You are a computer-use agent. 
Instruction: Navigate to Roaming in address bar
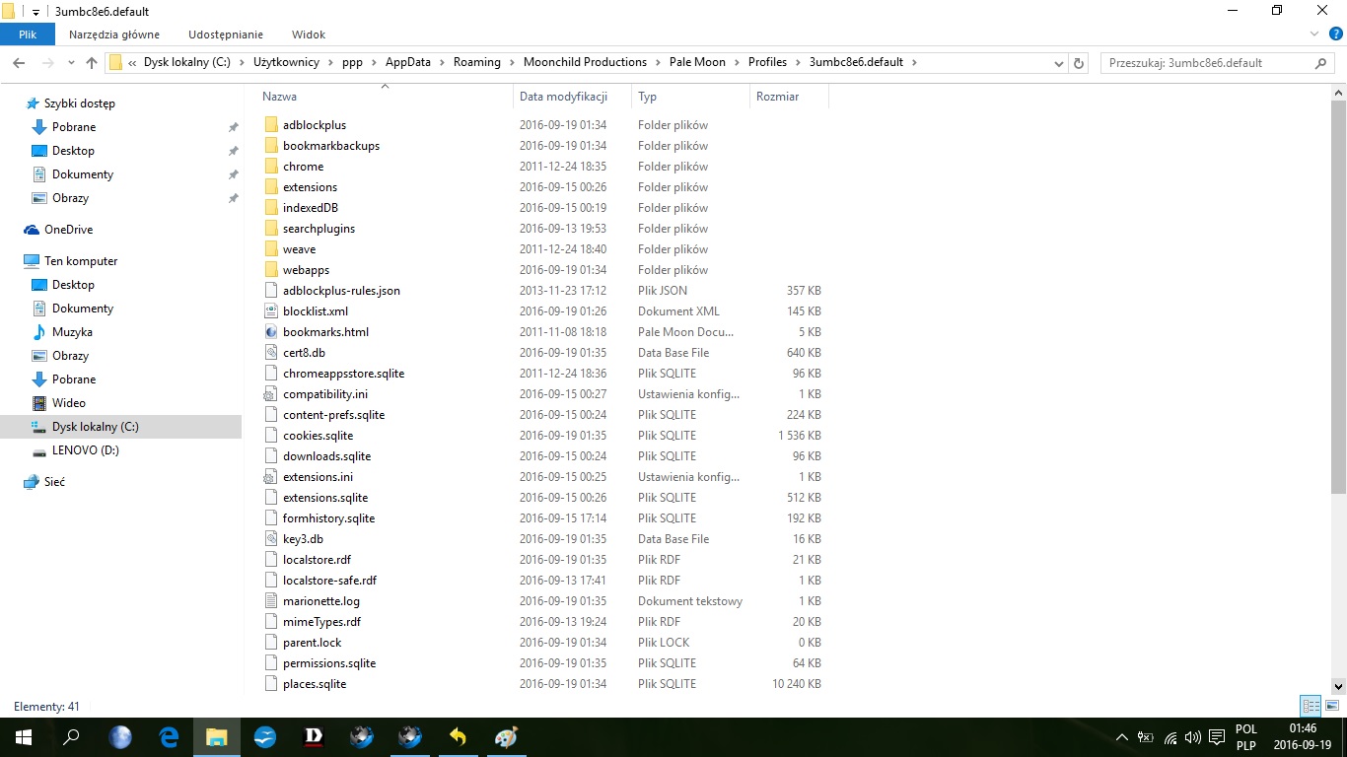[x=477, y=62]
